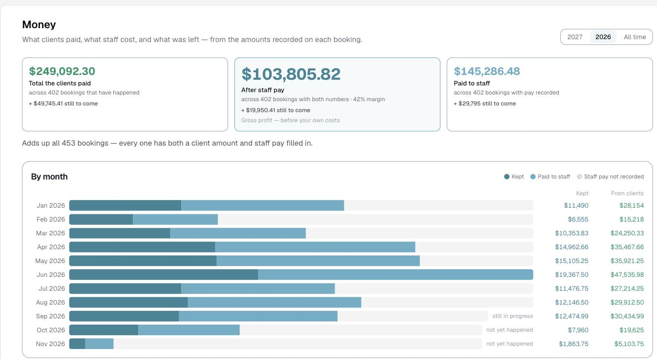Click the 'Mar 2026' month label
The height and width of the screenshot is (359, 657).
50,233
